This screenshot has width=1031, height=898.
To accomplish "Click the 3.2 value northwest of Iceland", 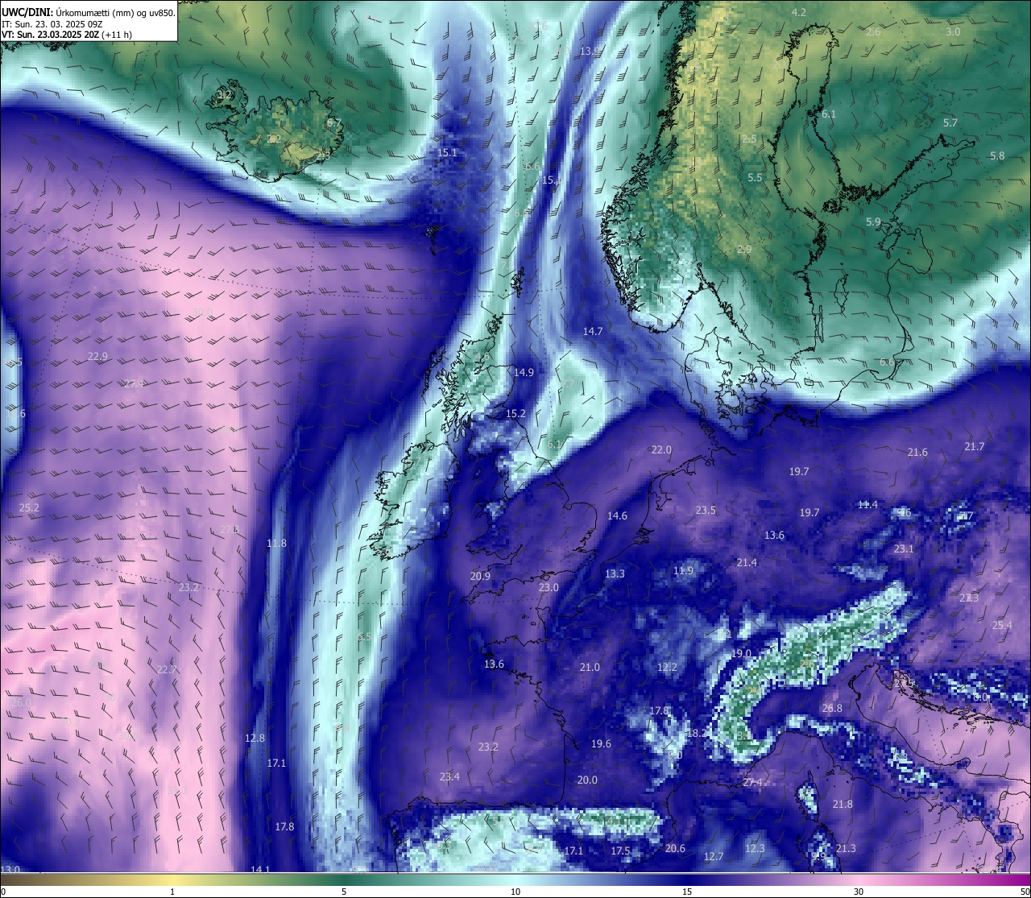I will pyautogui.click(x=225, y=95).
